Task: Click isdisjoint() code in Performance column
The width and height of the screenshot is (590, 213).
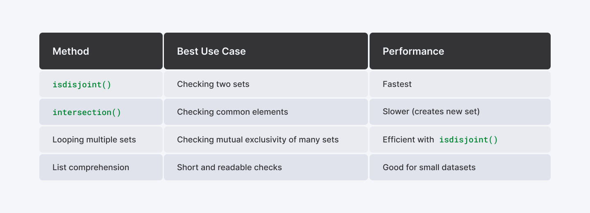Action: [x=468, y=140]
